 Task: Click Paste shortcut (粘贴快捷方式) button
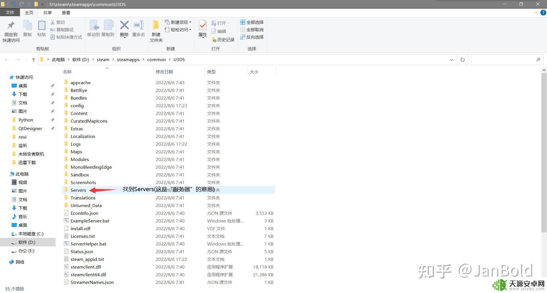(66, 37)
